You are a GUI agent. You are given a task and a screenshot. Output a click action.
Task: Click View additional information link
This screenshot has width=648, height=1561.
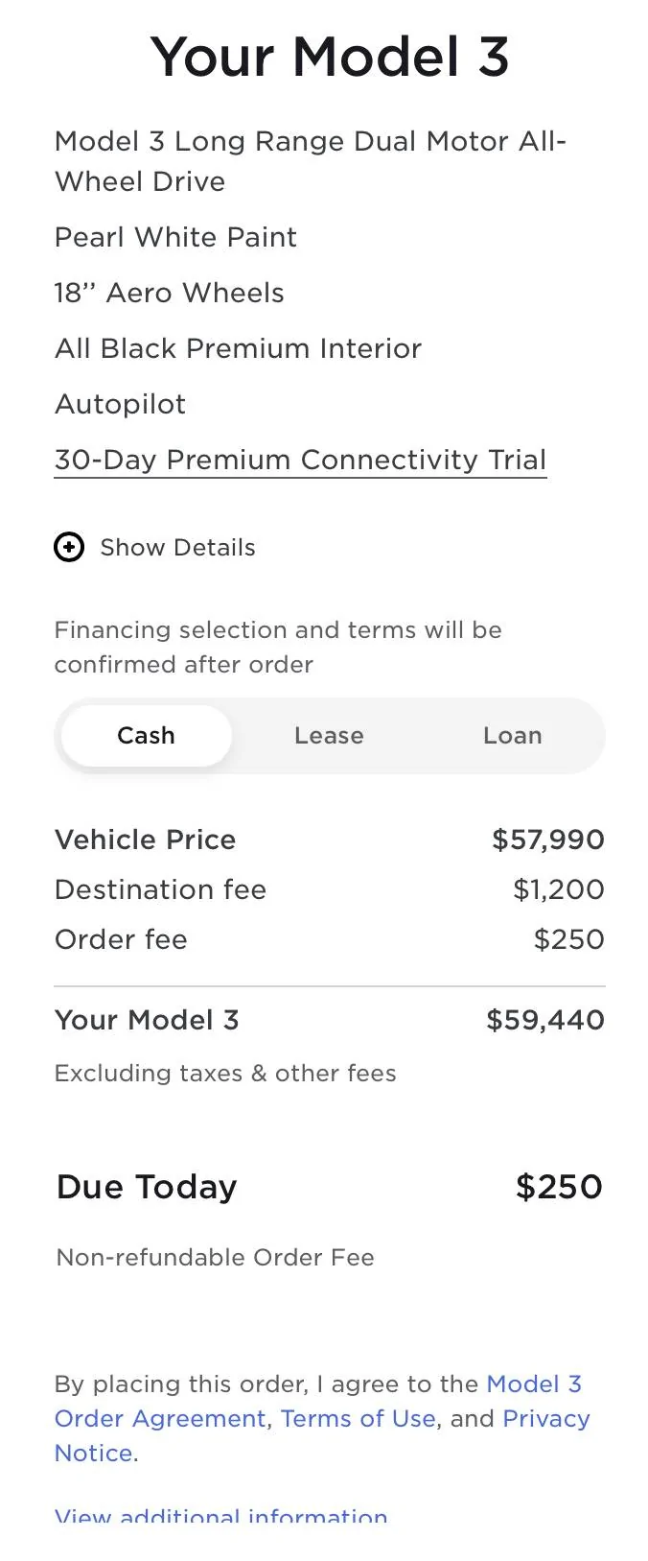pyautogui.click(x=221, y=1516)
